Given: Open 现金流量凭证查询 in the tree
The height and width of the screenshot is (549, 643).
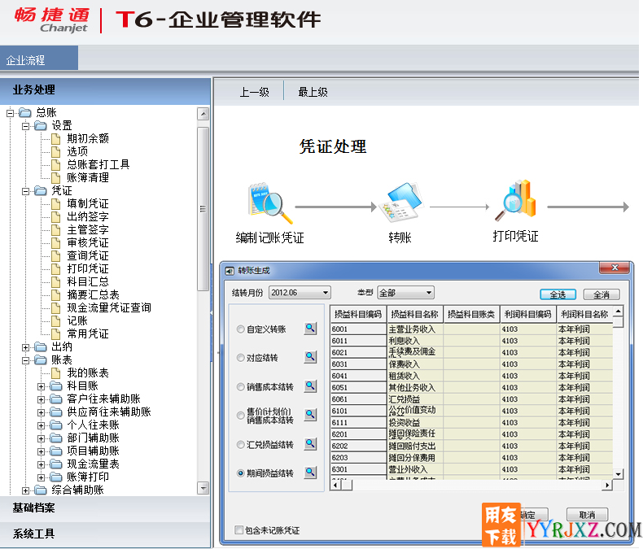Looking at the screenshot, I should 109,308.
